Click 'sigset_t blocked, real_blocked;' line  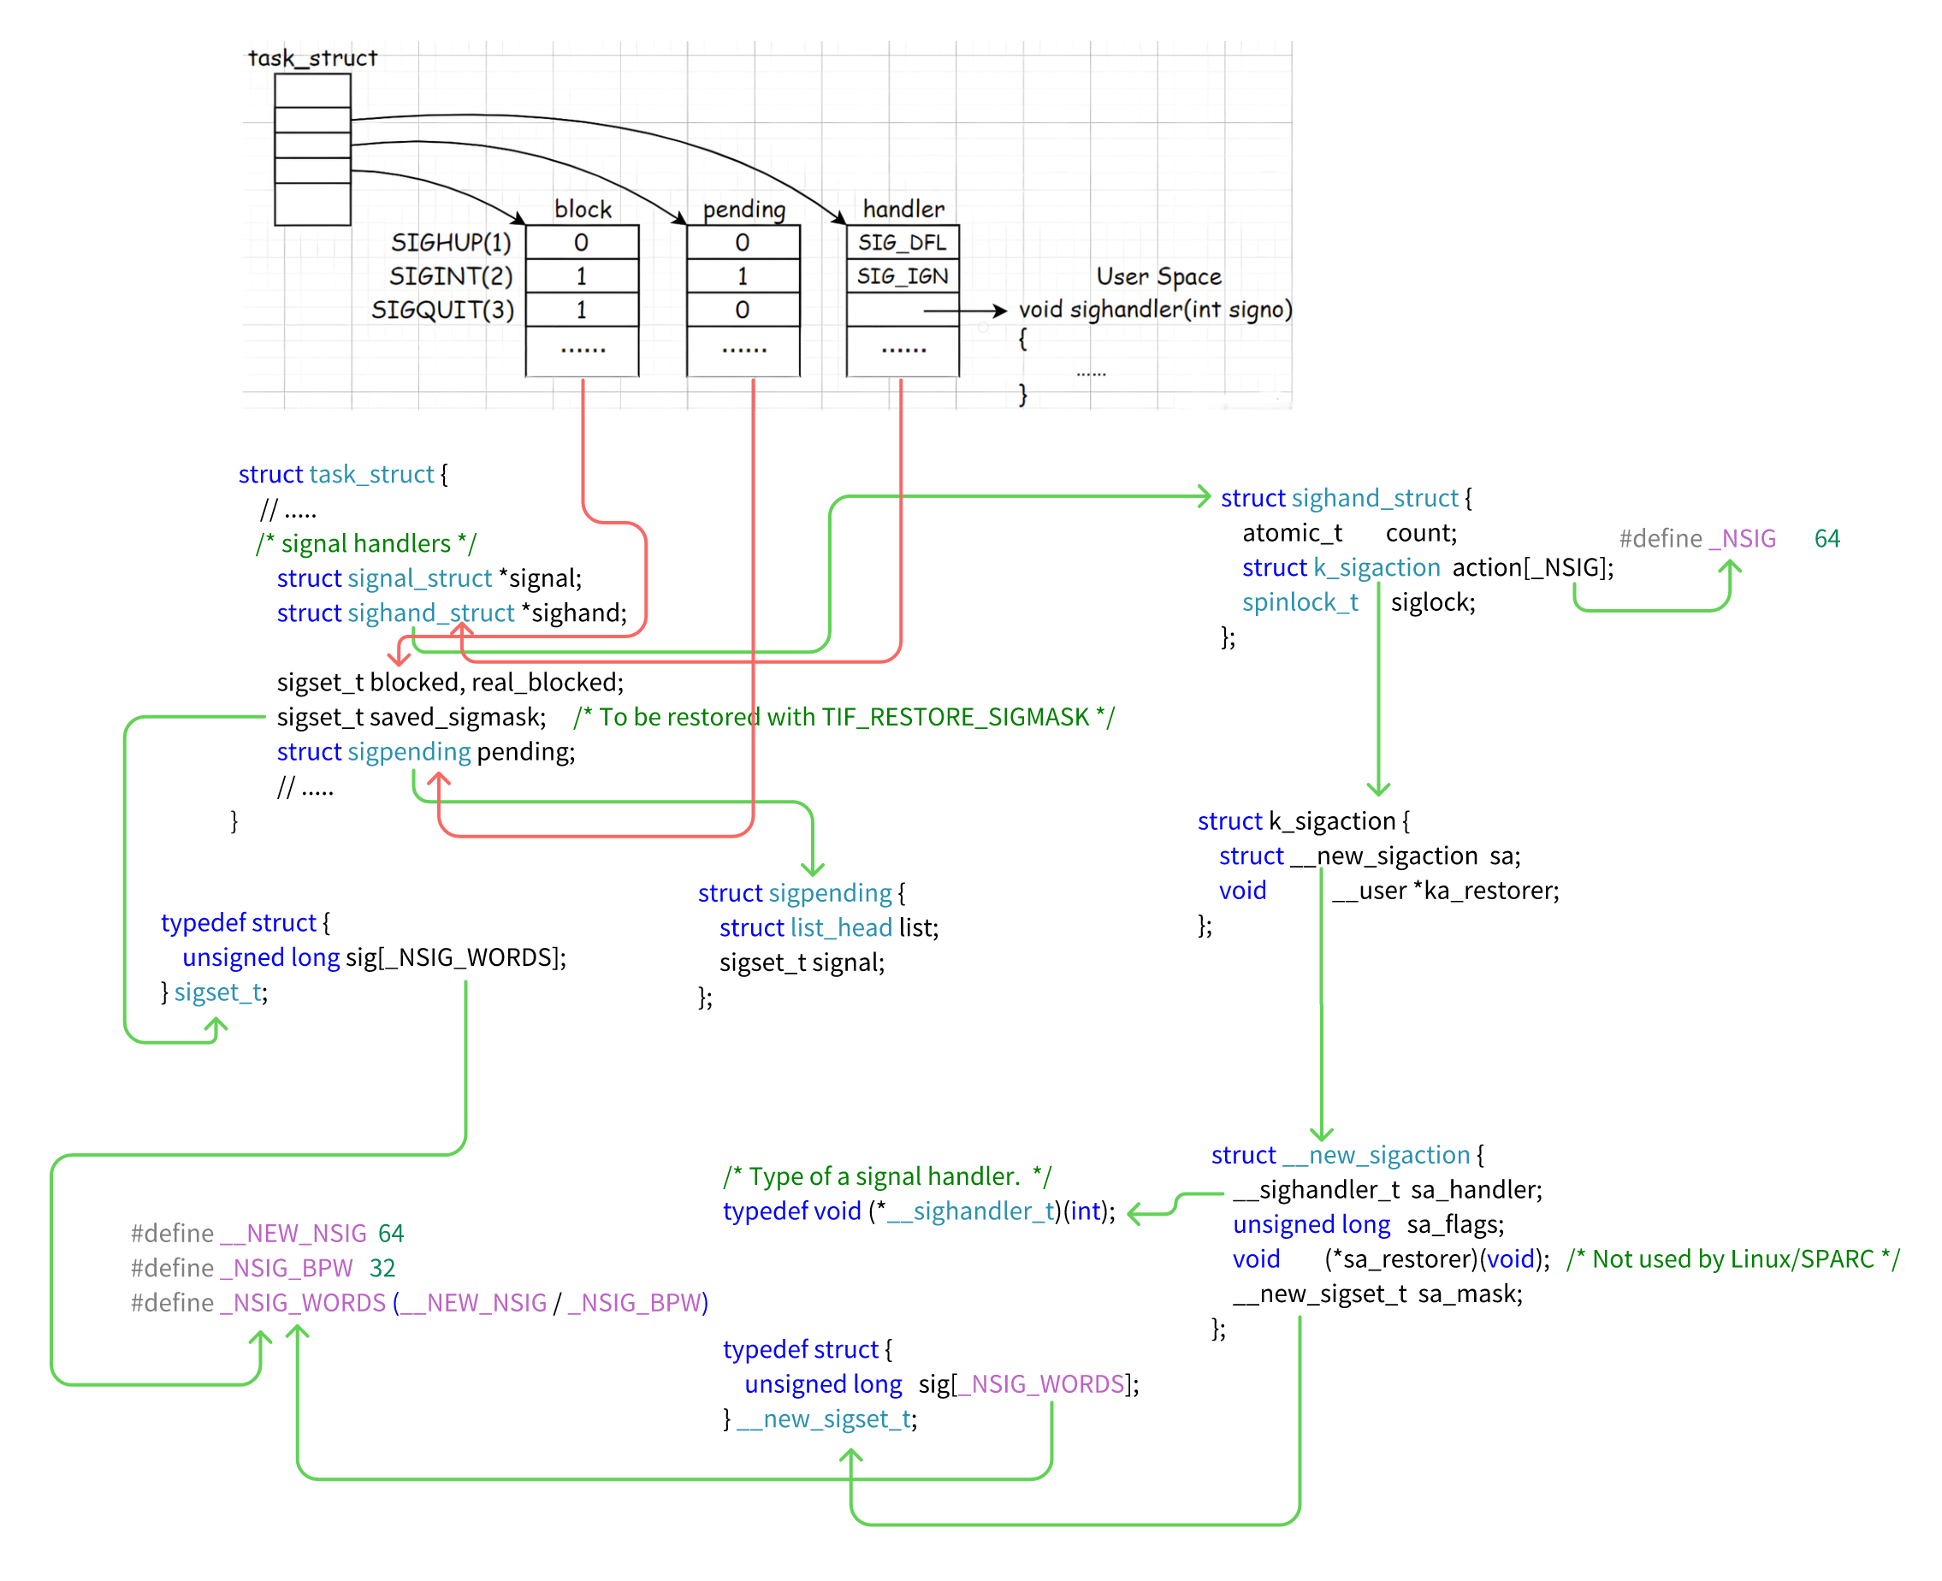[x=450, y=682]
